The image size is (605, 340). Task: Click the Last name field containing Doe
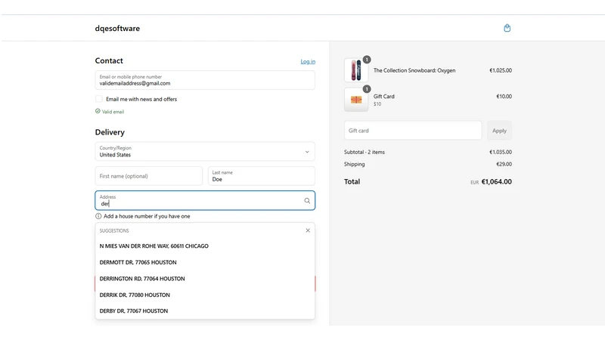[262, 176]
